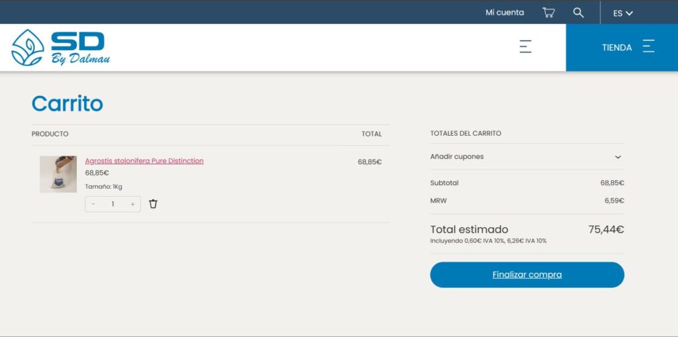Open the TIENDA menu
The width and height of the screenshot is (678, 337).
tap(616, 48)
